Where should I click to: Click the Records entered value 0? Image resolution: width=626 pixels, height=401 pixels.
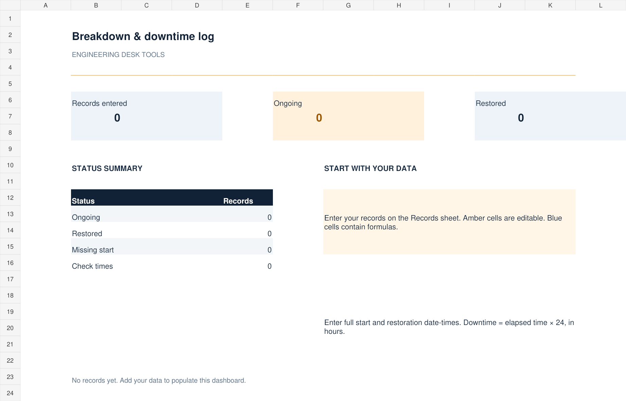tap(117, 118)
